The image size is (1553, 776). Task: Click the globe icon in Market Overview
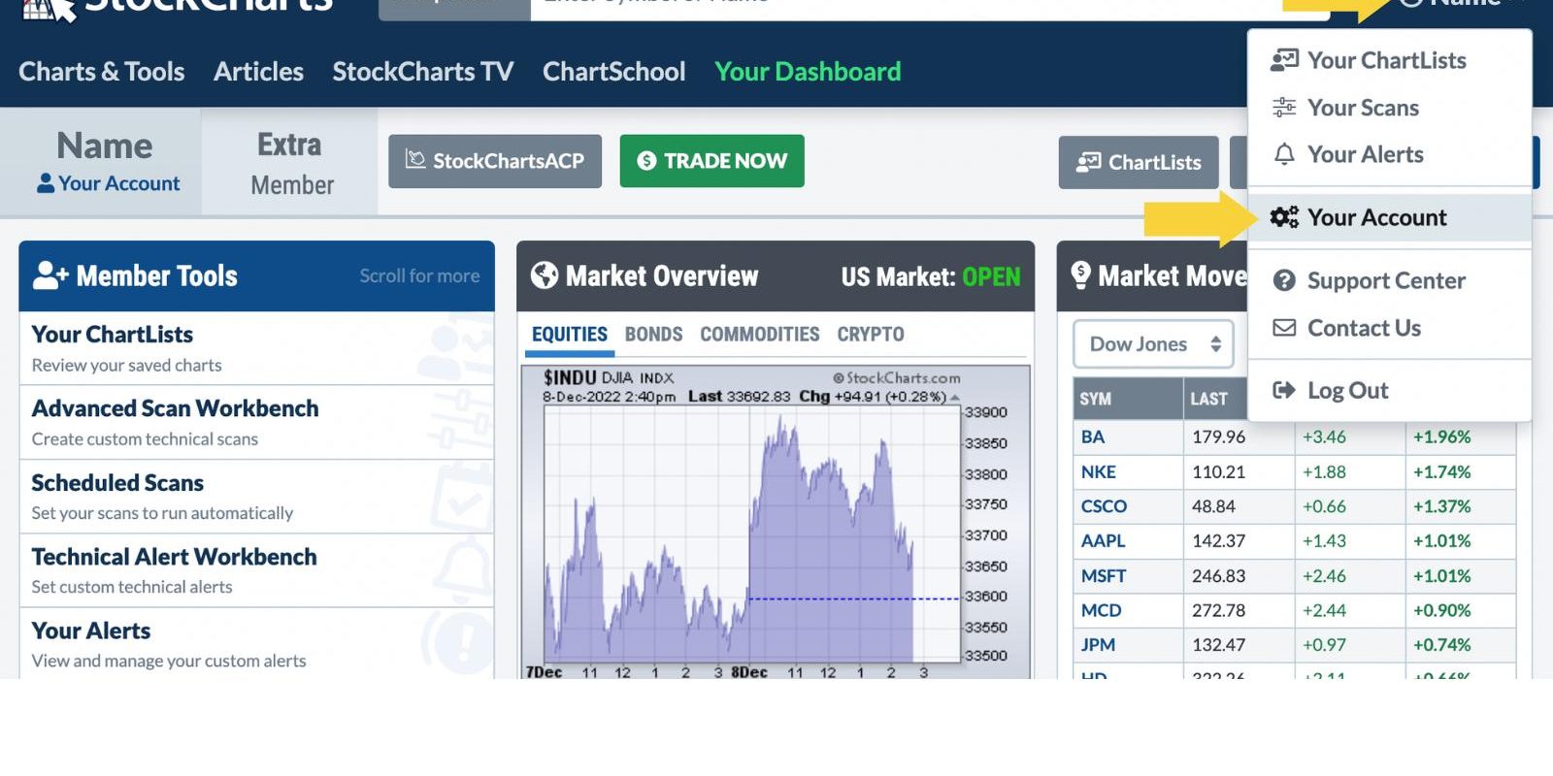pyautogui.click(x=545, y=275)
